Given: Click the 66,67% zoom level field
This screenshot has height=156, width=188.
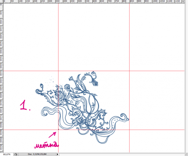Looking at the screenshot, I should [x=6, y=154].
